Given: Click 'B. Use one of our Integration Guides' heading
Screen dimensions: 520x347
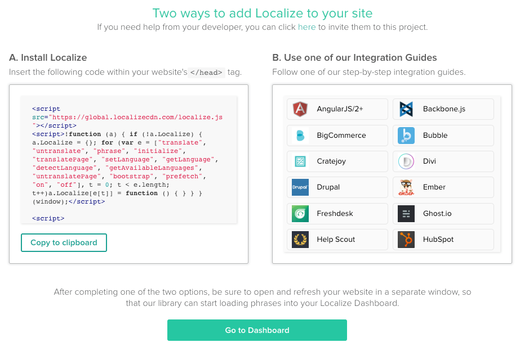Looking at the screenshot, I should click(x=354, y=57).
